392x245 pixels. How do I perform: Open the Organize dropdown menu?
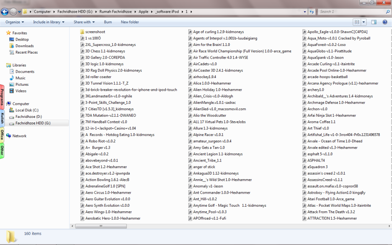pyautogui.click(x=15, y=22)
